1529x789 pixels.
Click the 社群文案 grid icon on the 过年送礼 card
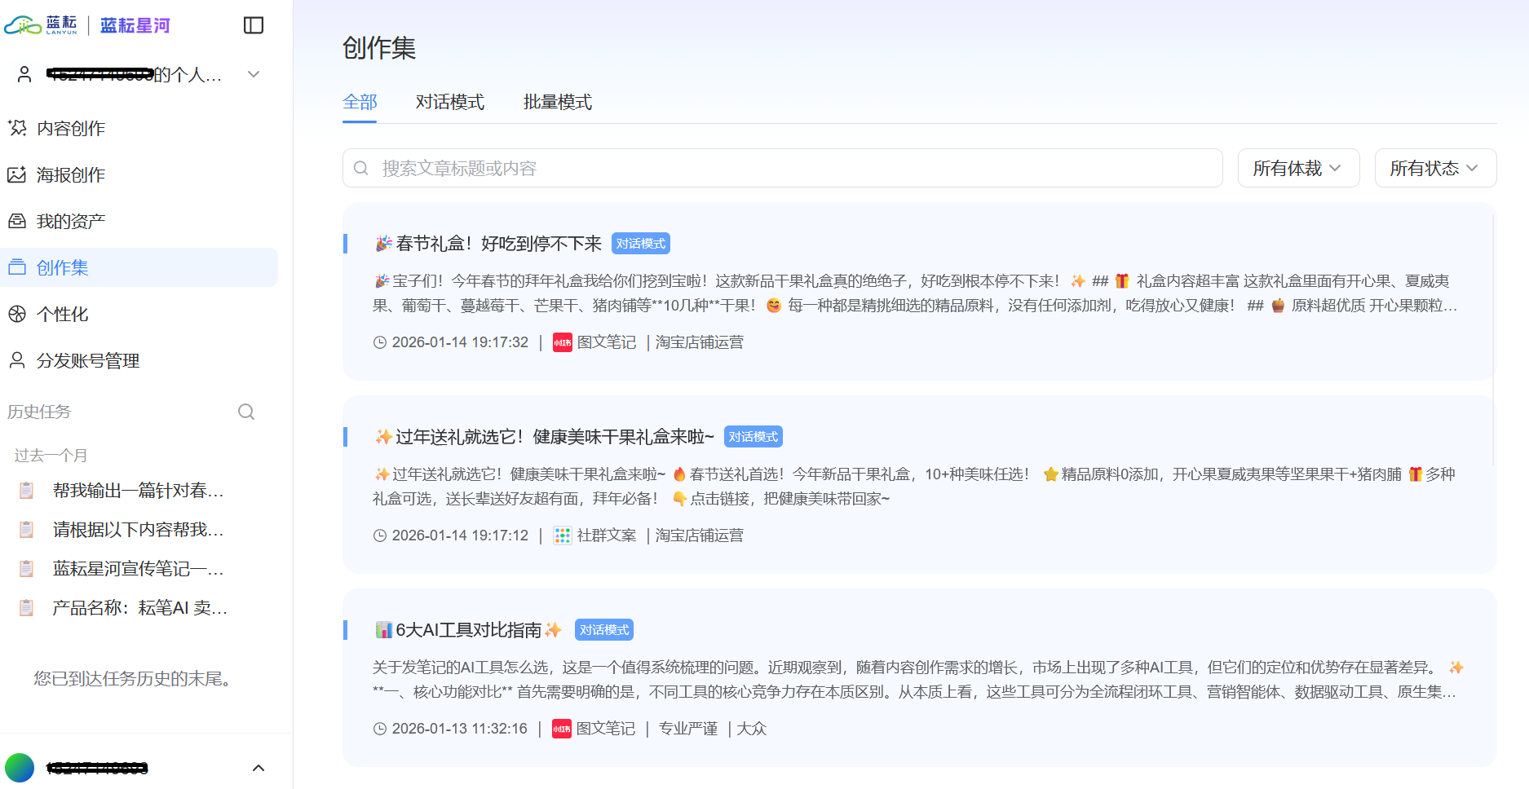tap(563, 536)
